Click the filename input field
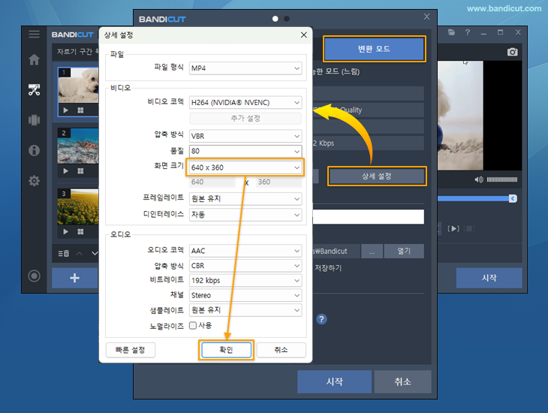Viewport: 548px width, 413px height. (x=369, y=217)
